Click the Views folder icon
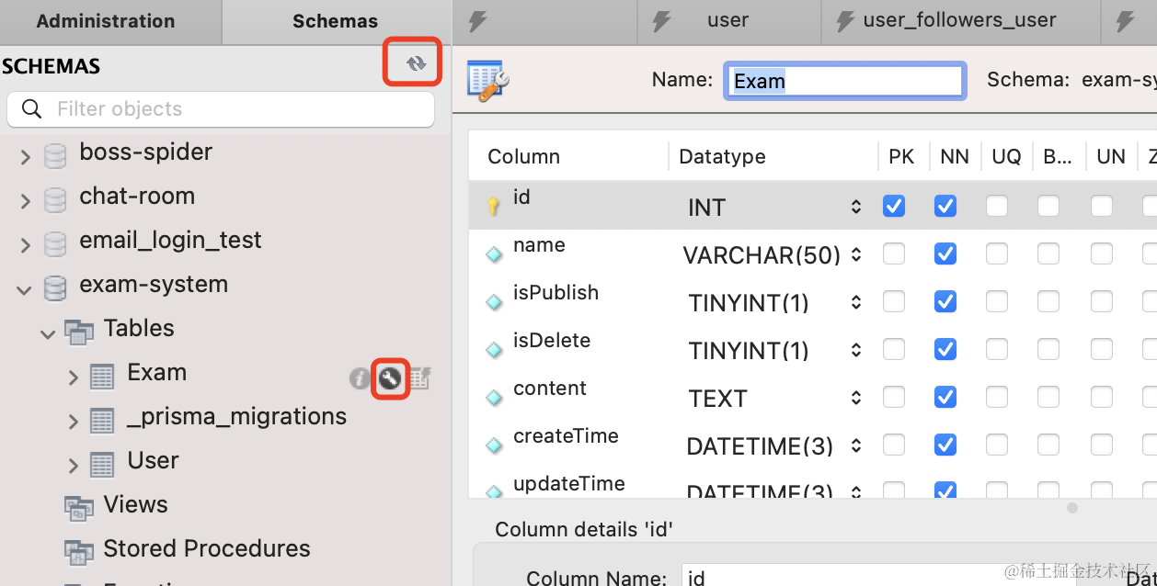Viewport: 1157px width, 586px height. (x=79, y=506)
